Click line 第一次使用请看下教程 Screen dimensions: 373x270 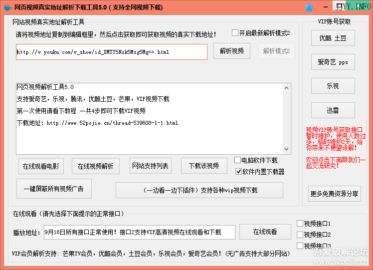click(81, 111)
